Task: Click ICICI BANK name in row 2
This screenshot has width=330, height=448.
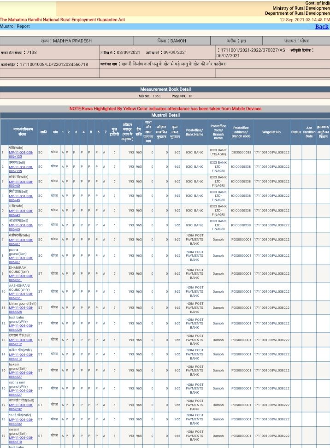Action: (194, 166)
